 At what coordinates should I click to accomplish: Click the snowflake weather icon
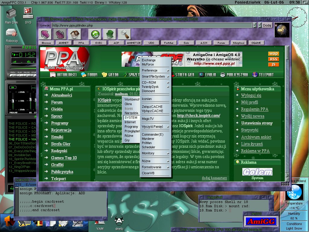tap(294, 192)
